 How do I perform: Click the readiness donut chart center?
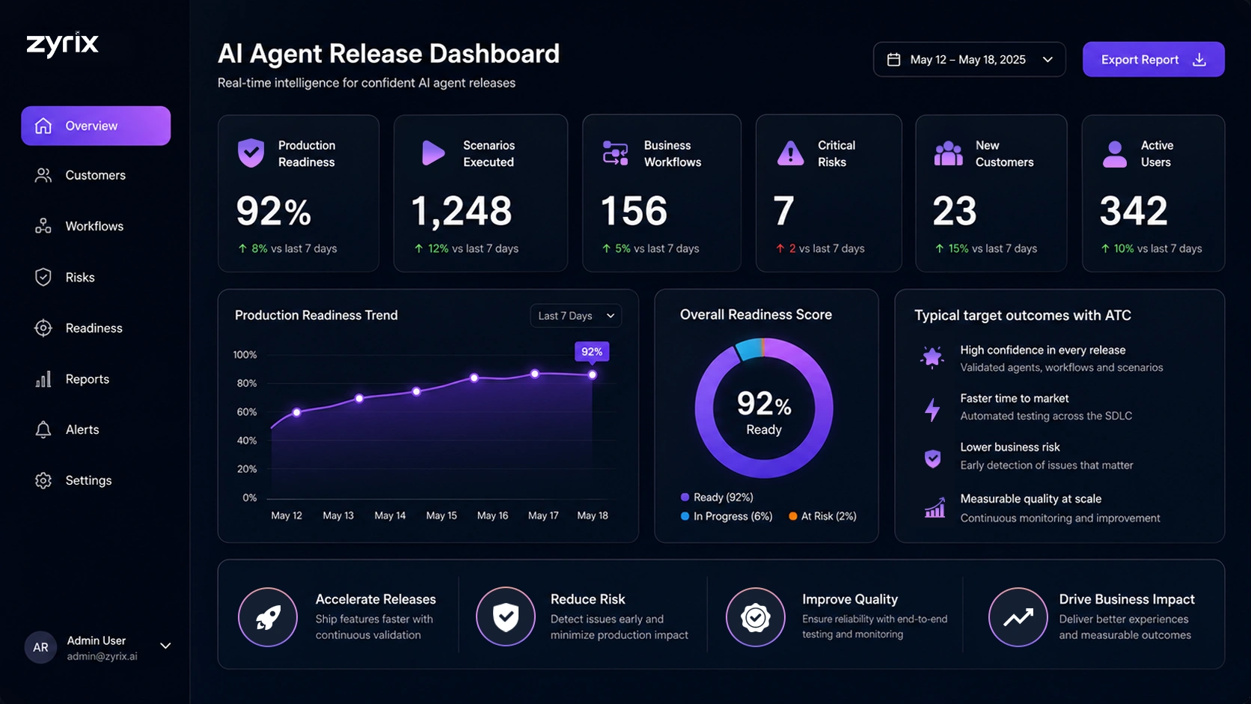coord(764,409)
